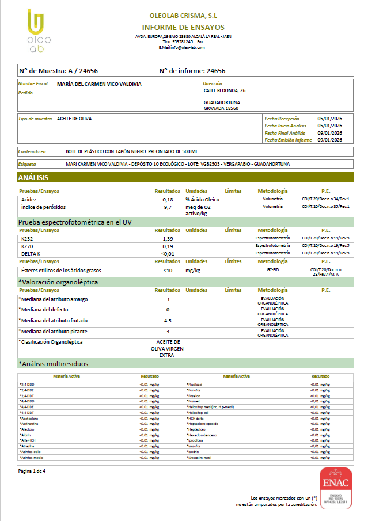Select the Nombre Fiscal María del Carmen text
Image resolution: width=368 pixels, height=521 pixels.
99,84
